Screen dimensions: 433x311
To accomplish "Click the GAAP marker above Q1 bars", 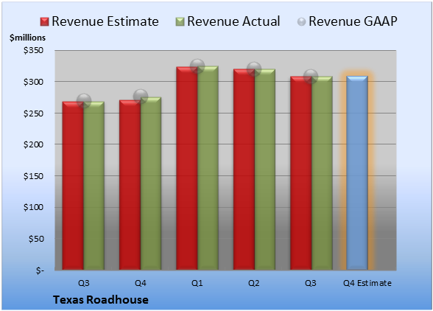I will pyautogui.click(x=197, y=66).
